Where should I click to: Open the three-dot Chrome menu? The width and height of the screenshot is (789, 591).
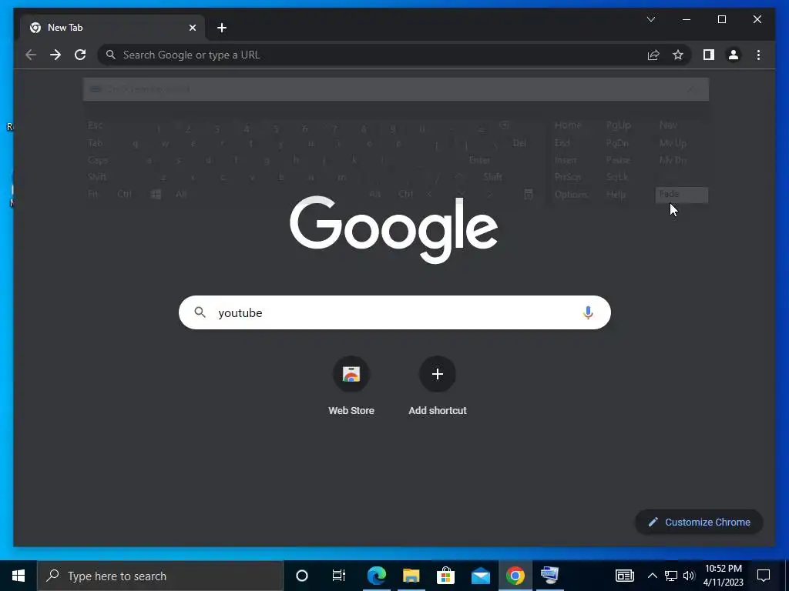coord(758,55)
